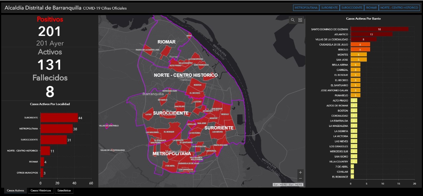Select the REBOLO orange bar
This screenshot has width=423, height=196.
[360, 49]
